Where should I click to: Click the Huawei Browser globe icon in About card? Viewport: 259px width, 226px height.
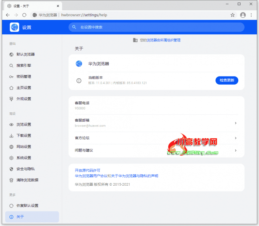tap(79, 64)
